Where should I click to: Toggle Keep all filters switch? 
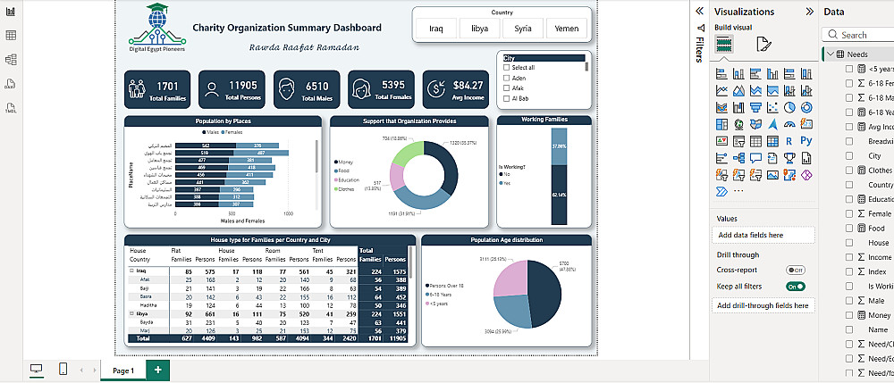(796, 287)
